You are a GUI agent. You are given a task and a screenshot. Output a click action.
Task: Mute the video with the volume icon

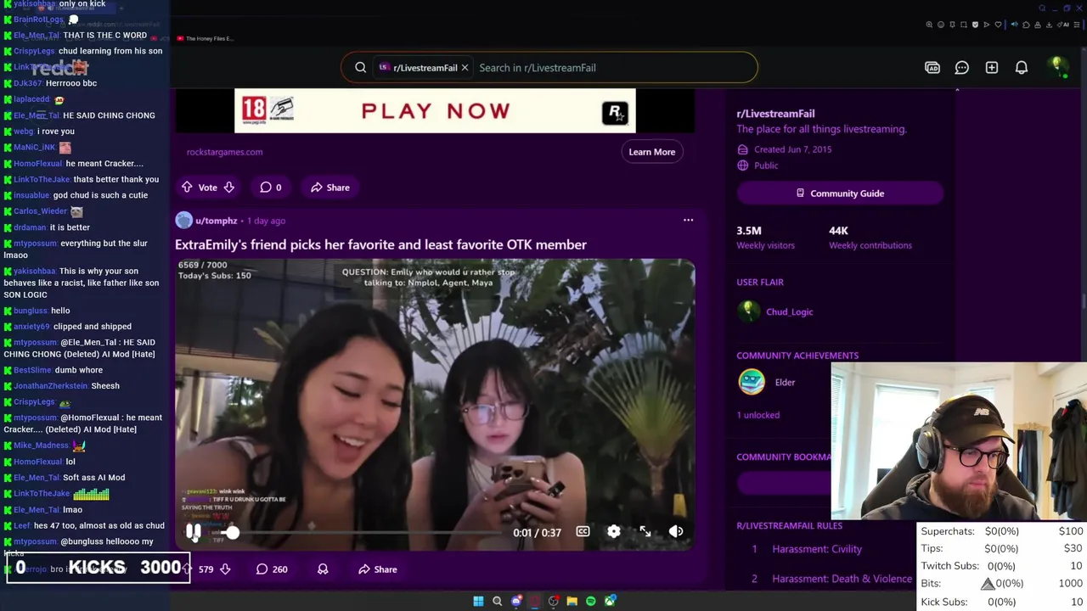pyautogui.click(x=676, y=531)
